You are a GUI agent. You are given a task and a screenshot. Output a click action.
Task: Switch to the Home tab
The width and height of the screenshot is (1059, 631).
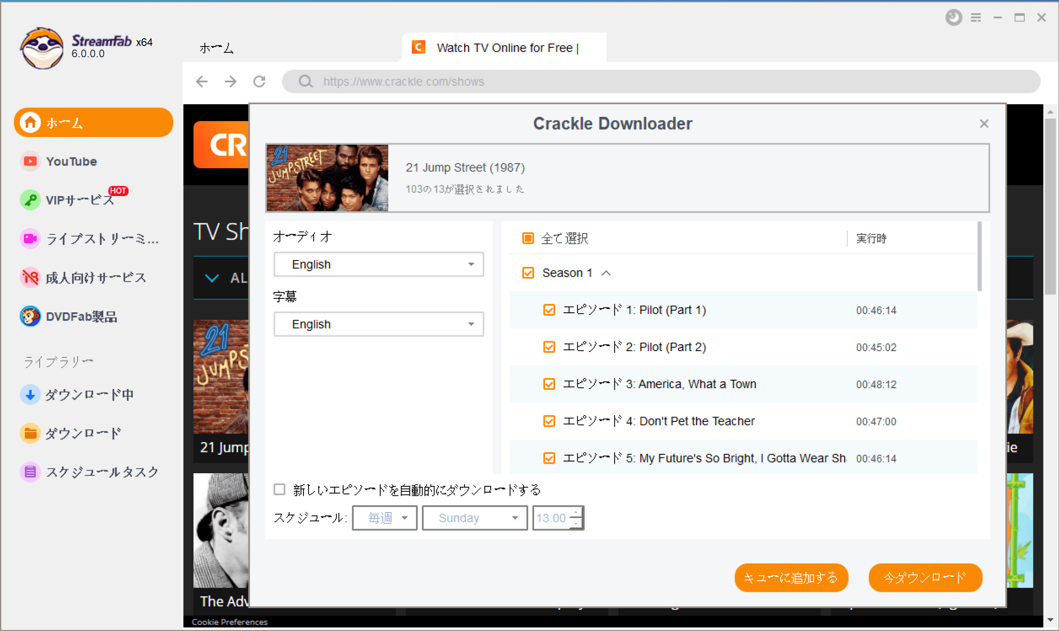coord(216,48)
